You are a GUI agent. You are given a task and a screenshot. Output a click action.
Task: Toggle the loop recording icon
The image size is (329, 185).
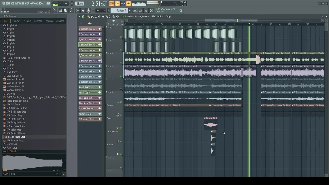click(123, 4)
